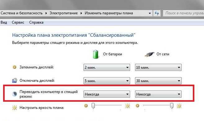Click the address bar refresh icon
This screenshot has height=121, width=204.
pos(156,13)
